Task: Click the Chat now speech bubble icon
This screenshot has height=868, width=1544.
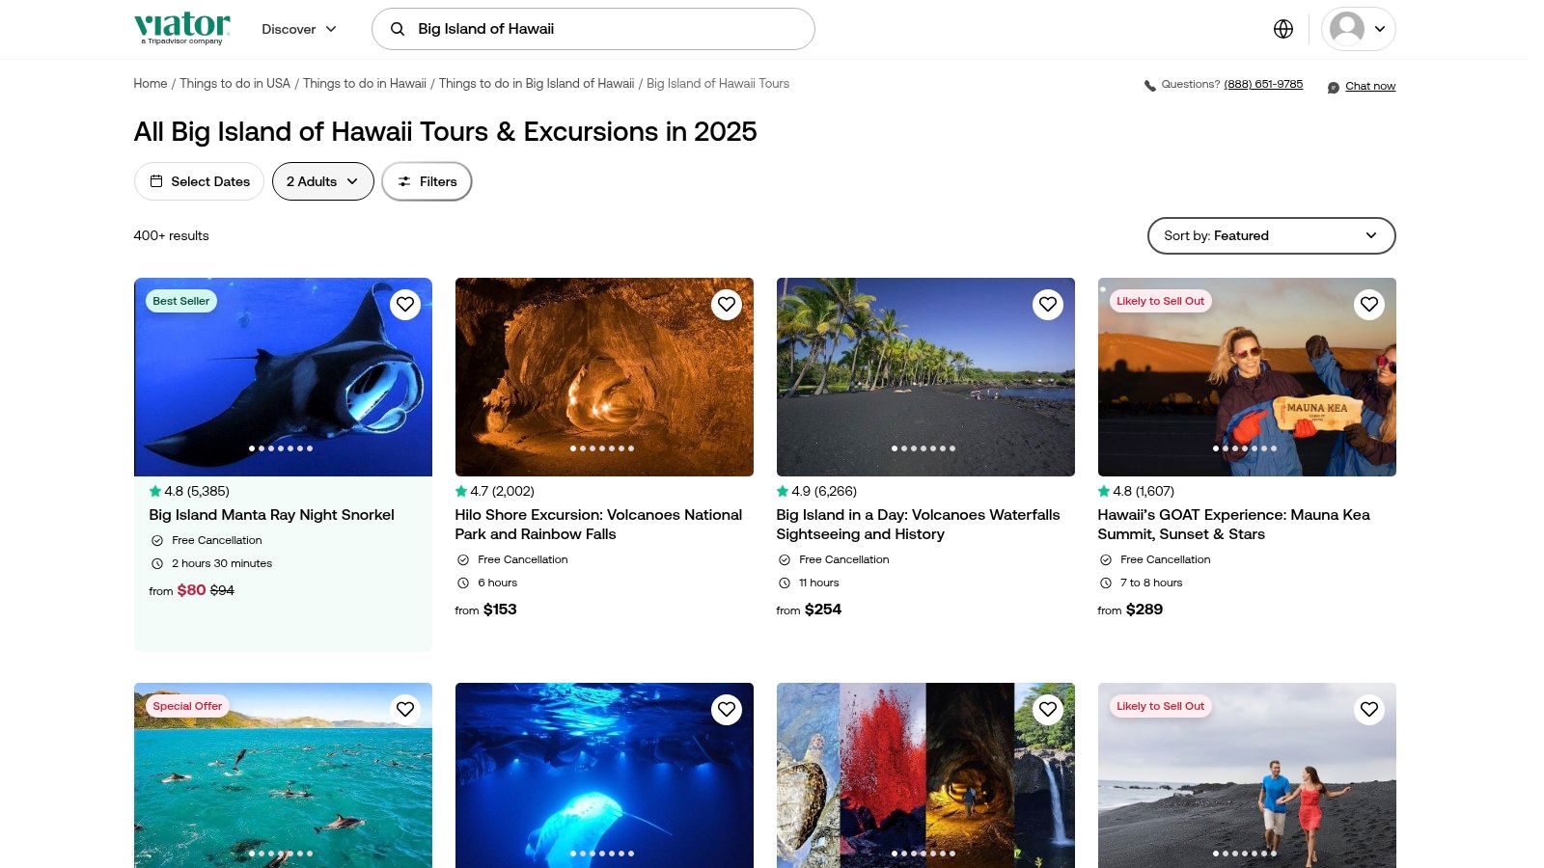Action: click(x=1333, y=87)
